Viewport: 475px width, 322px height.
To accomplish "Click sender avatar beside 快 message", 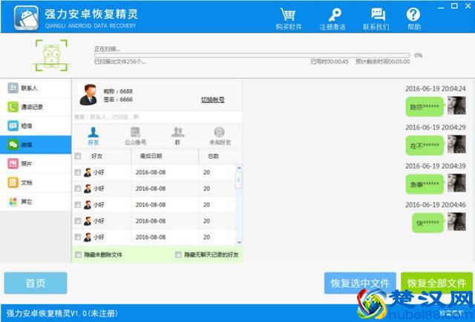I will point(456,222).
